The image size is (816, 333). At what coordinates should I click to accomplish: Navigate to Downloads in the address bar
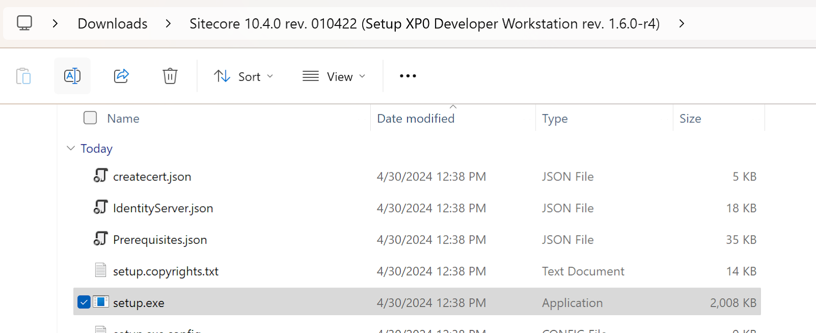[112, 23]
